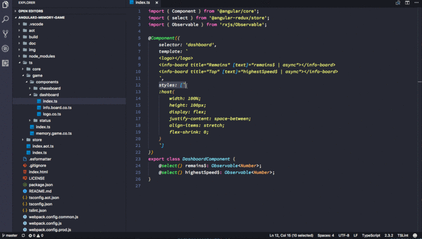Open the Debug view in the activity bar
422x239 pixels.
(x=5, y=48)
